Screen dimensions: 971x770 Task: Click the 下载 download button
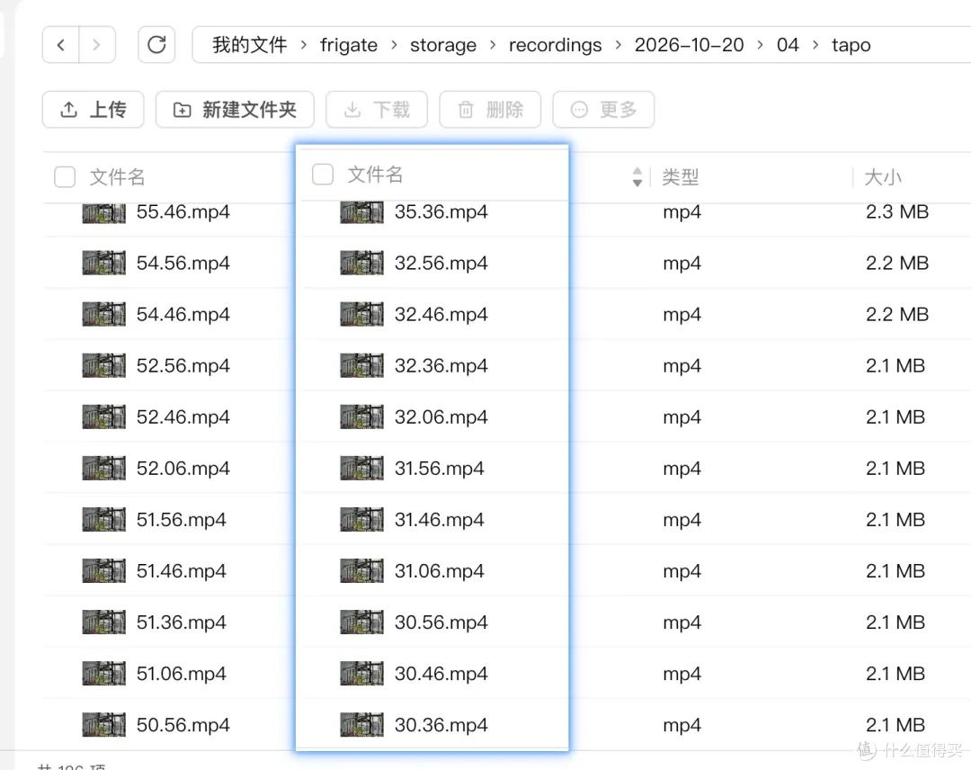(x=377, y=110)
